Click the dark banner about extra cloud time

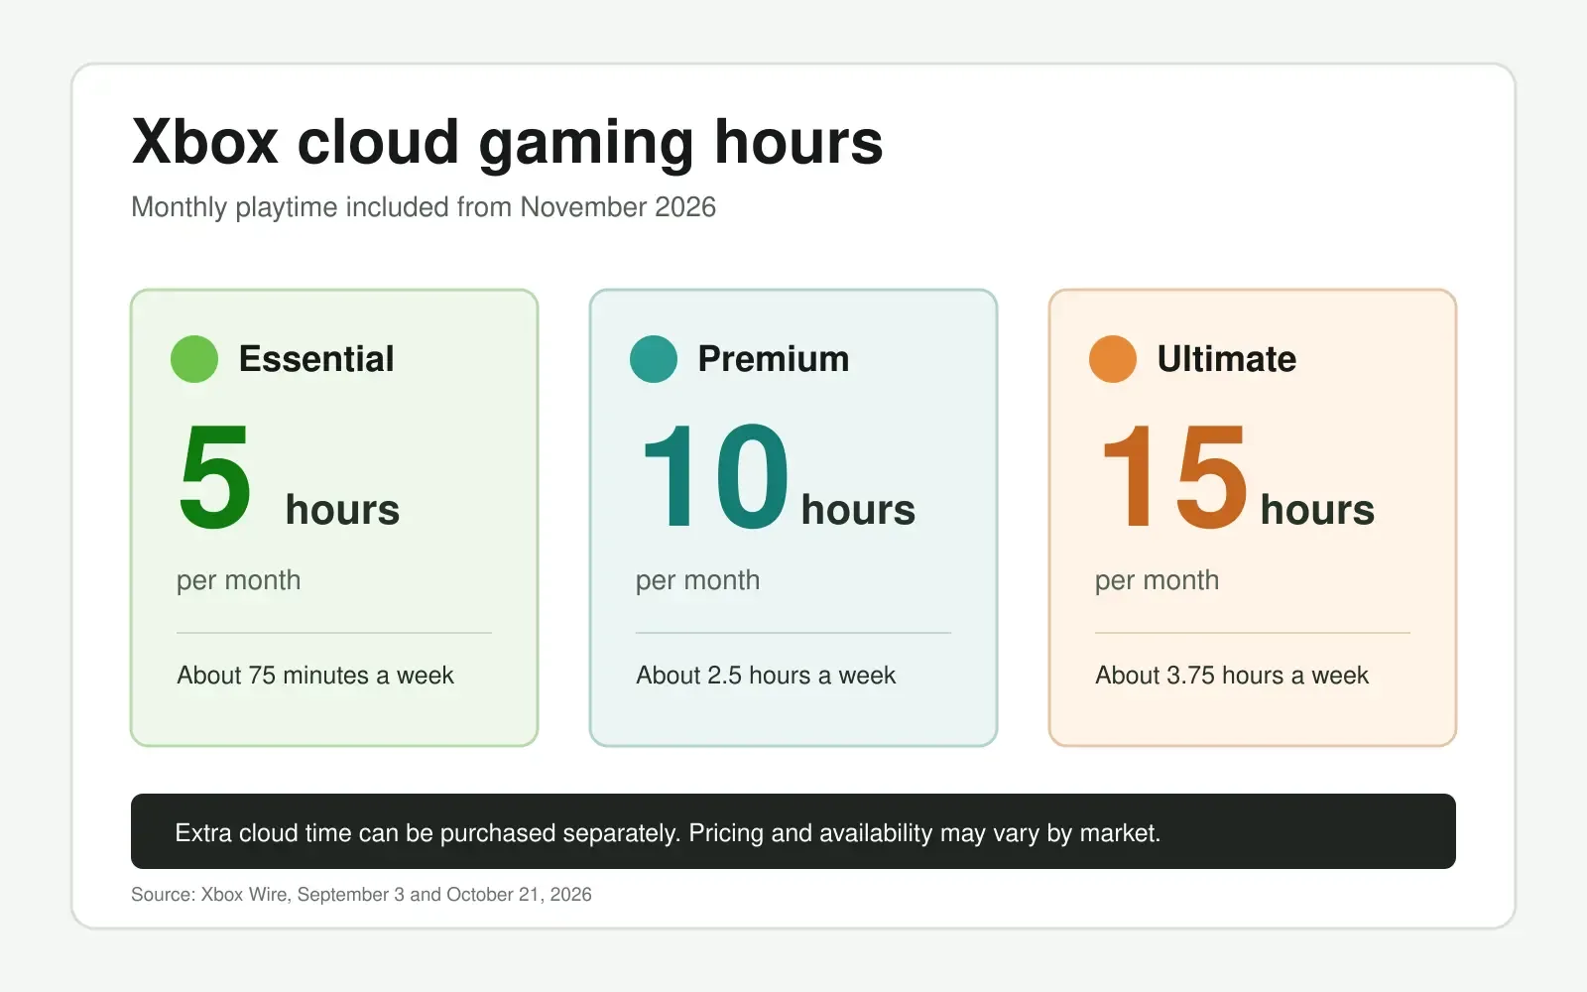pyautogui.click(x=793, y=831)
